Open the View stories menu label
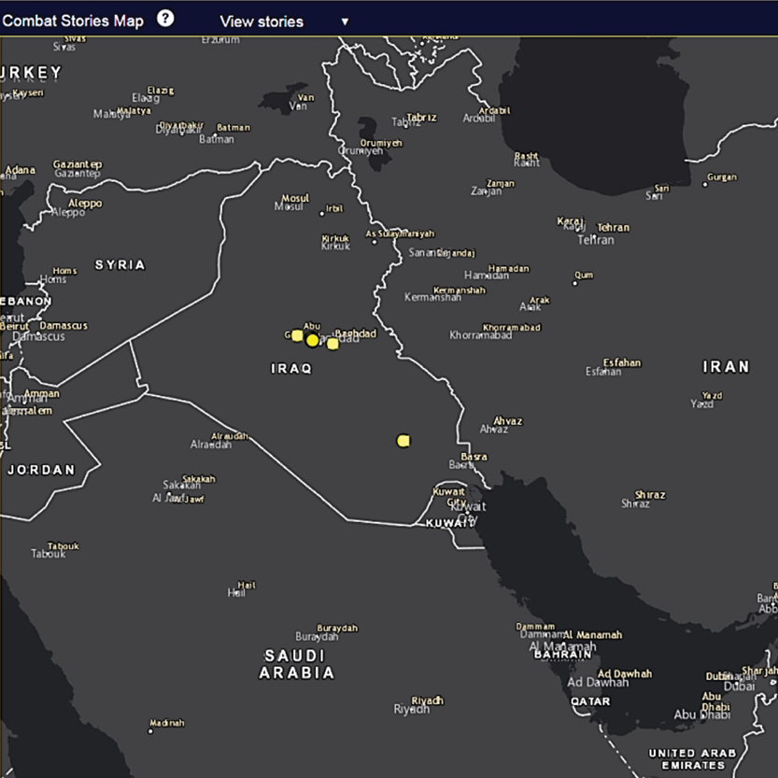 click(x=262, y=21)
